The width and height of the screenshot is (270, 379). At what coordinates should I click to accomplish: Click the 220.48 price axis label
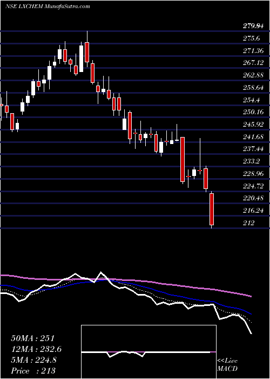(x=253, y=198)
